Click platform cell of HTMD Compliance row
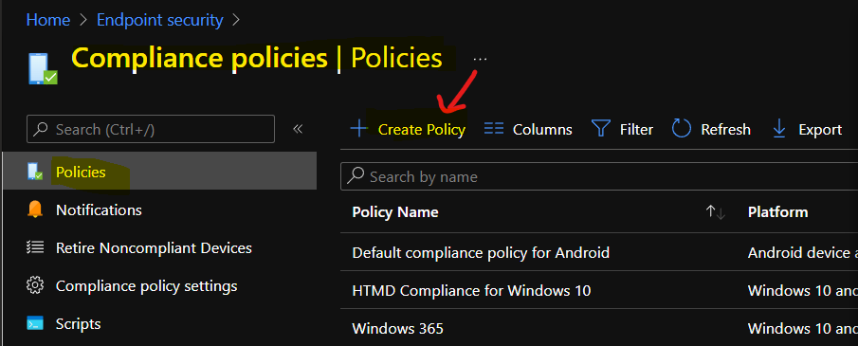Screen dimensions: 858x346 [x=802, y=290]
